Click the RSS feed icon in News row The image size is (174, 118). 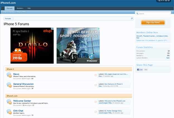(96, 75)
